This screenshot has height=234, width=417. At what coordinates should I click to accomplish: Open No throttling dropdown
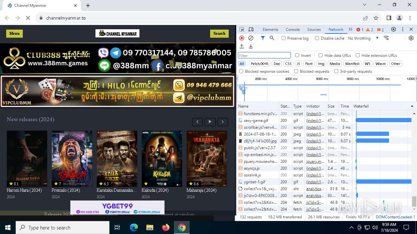click(x=363, y=38)
